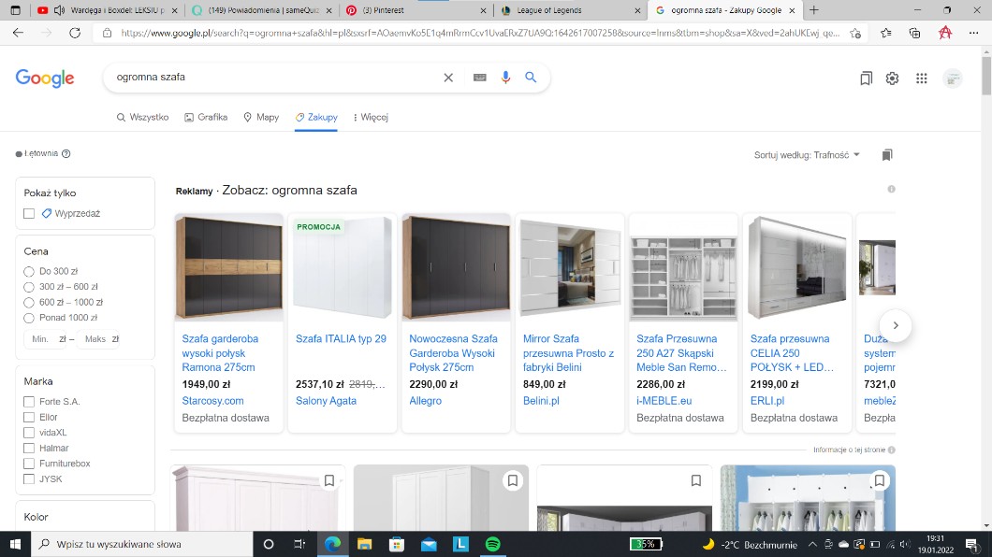Viewport: 992px width, 557px height.
Task: Check the JYSK brand filter
Action: point(29,478)
